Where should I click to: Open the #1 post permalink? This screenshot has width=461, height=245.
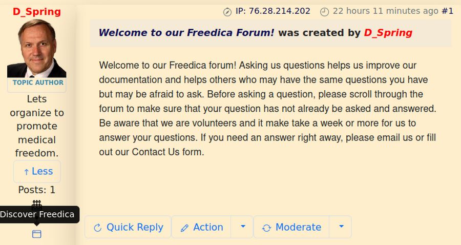coord(447,11)
